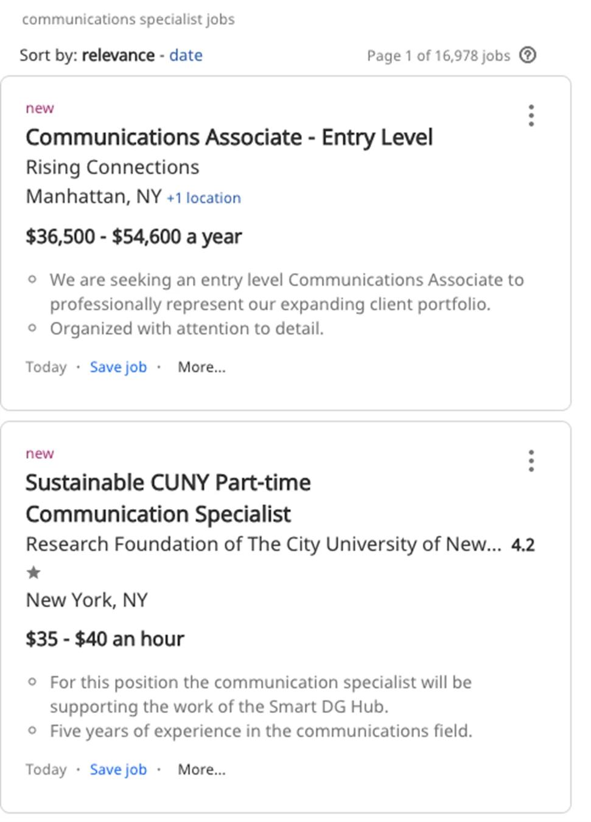Click the help question mark icon
The width and height of the screenshot is (591, 822).
(x=528, y=55)
